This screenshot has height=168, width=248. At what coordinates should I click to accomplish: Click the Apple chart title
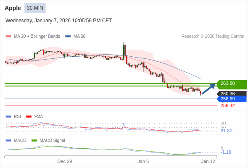tap(13, 8)
